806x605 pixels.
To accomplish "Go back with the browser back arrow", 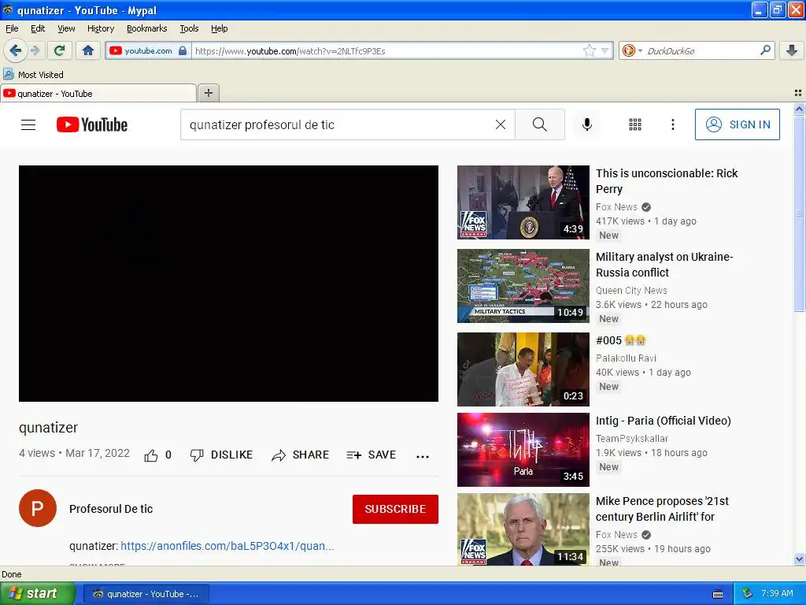I will [x=16, y=50].
